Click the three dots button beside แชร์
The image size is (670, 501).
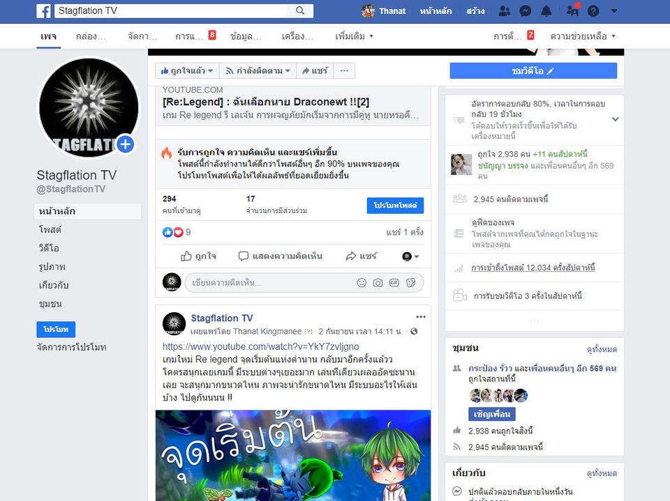click(x=344, y=71)
